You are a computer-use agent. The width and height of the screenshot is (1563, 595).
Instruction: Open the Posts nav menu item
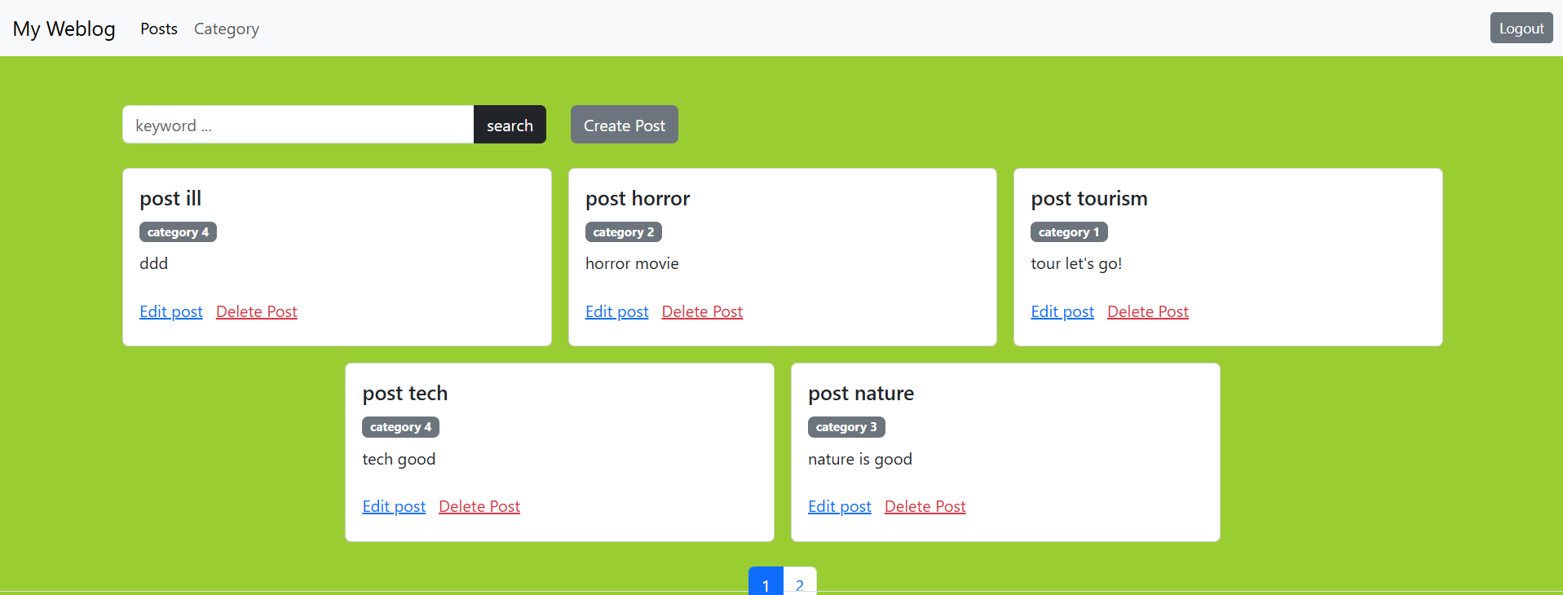pyautogui.click(x=158, y=29)
